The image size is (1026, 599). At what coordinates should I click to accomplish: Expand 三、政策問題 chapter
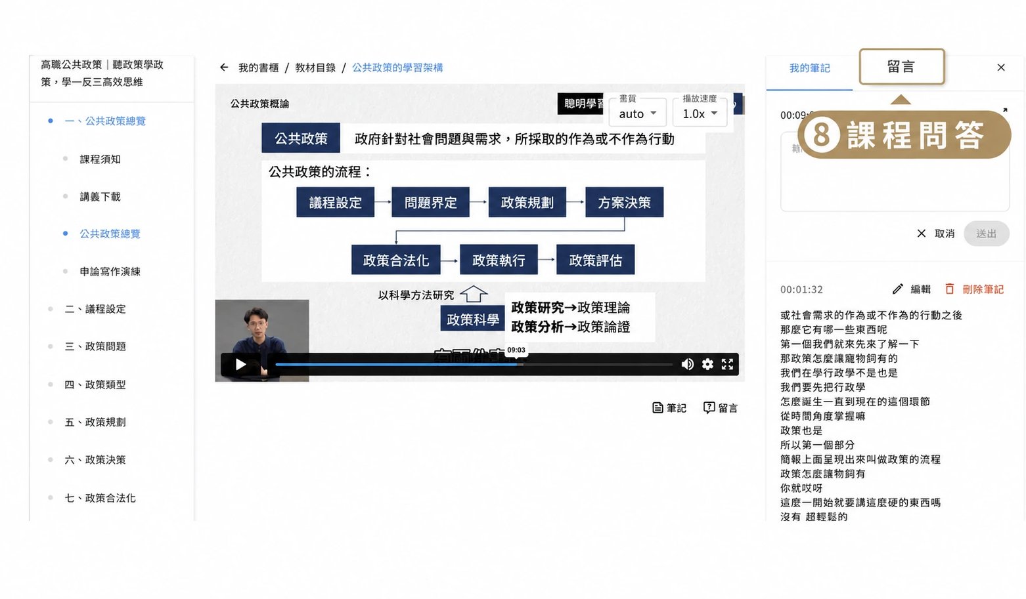(95, 346)
